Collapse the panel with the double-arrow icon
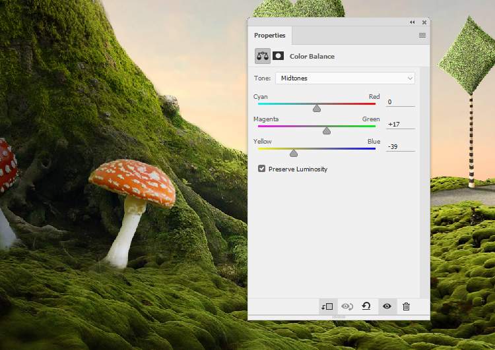This screenshot has height=350, width=495. click(x=412, y=22)
